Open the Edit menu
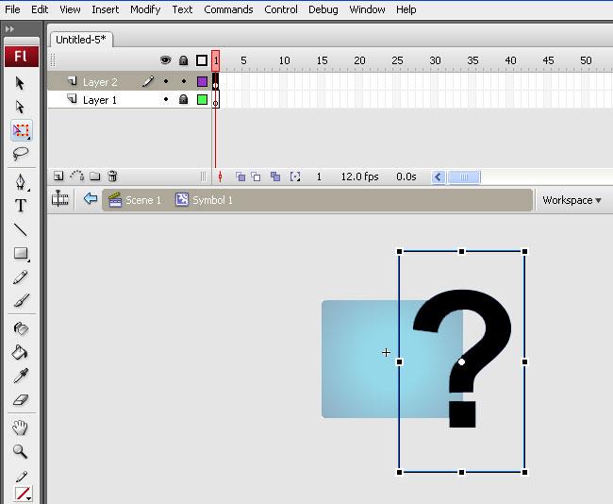Viewport: 613px width, 504px height. point(40,9)
